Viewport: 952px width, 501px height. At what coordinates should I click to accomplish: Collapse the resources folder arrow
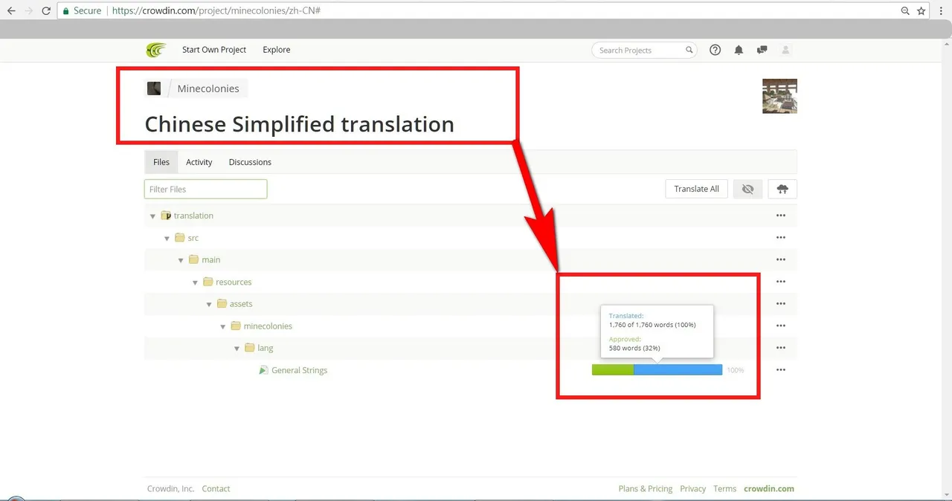(195, 282)
